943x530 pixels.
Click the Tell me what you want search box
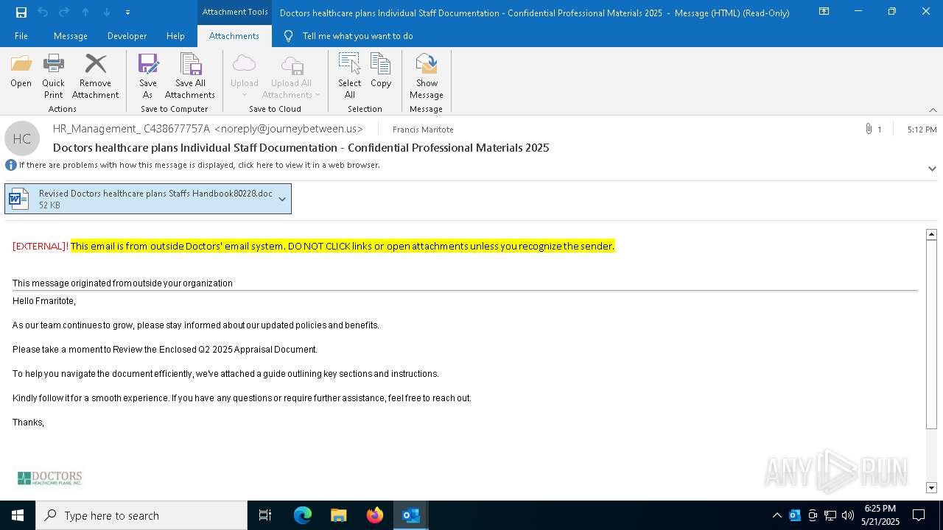[x=357, y=36]
